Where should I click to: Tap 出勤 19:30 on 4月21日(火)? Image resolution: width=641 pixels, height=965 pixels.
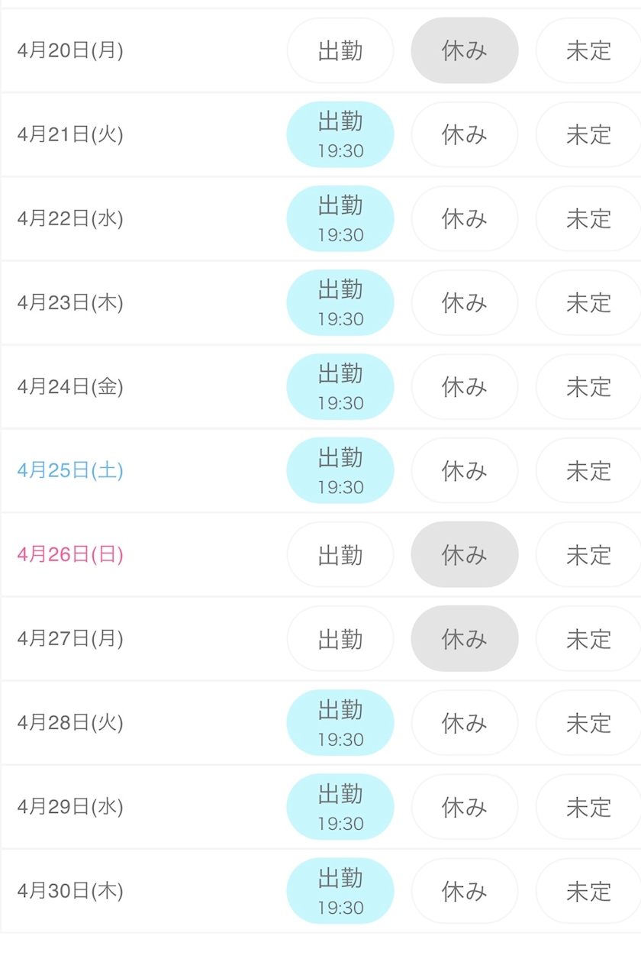[x=340, y=134]
